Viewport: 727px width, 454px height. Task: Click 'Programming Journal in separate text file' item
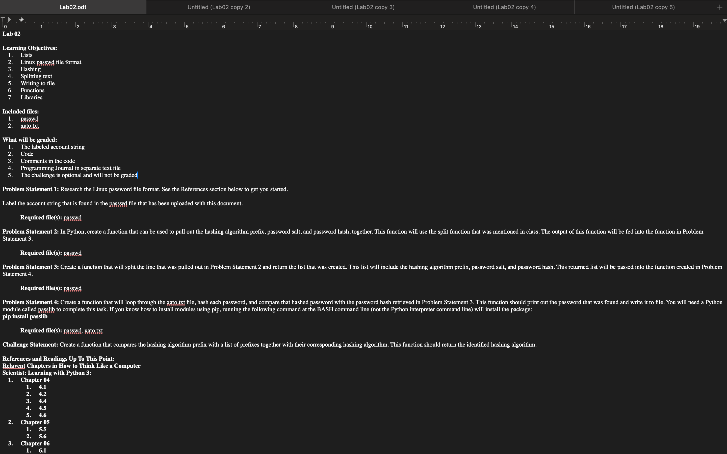(70, 168)
